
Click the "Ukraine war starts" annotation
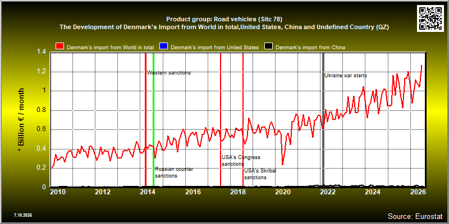[x=346, y=76]
